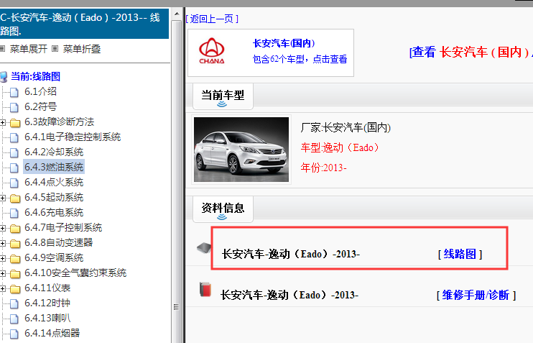Select tree row 6.4.14点烟器
533x343 pixels.
(x=52, y=333)
